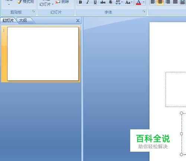
Task: Toggle Bold formatting (B)
Action: [80, 2]
